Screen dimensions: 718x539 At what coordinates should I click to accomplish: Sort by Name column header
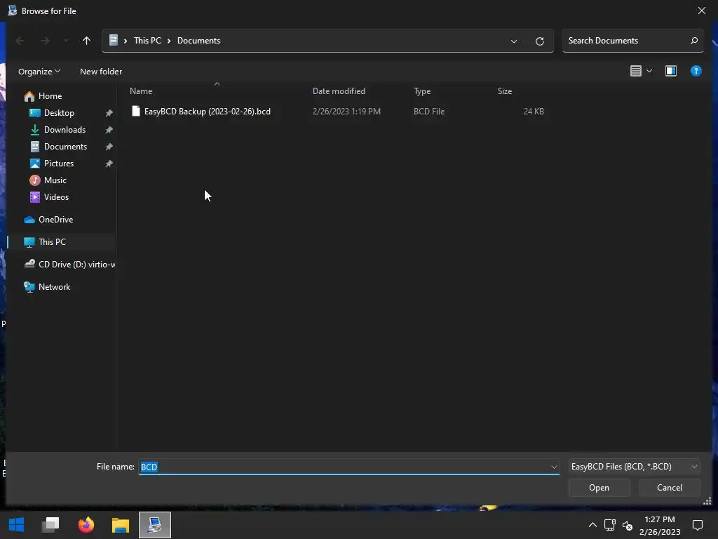click(x=141, y=91)
